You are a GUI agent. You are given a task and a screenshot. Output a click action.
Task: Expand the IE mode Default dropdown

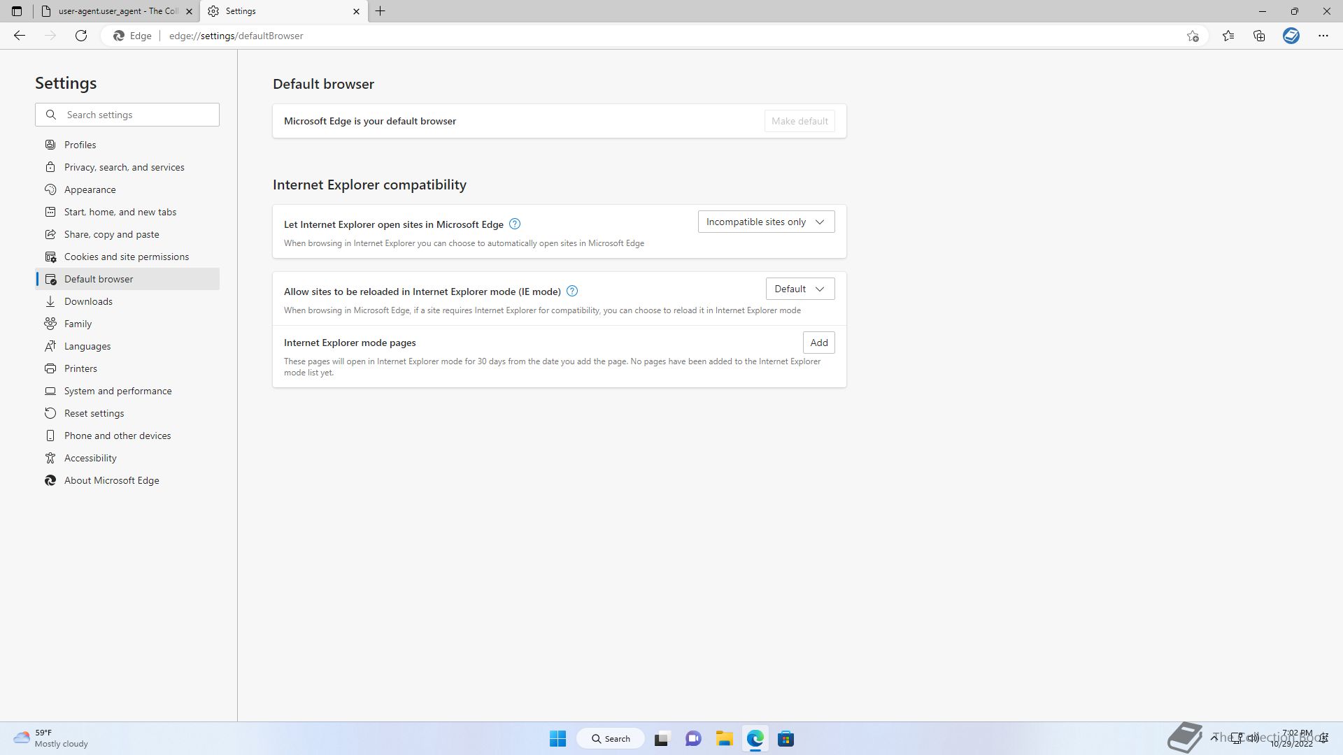(x=800, y=289)
